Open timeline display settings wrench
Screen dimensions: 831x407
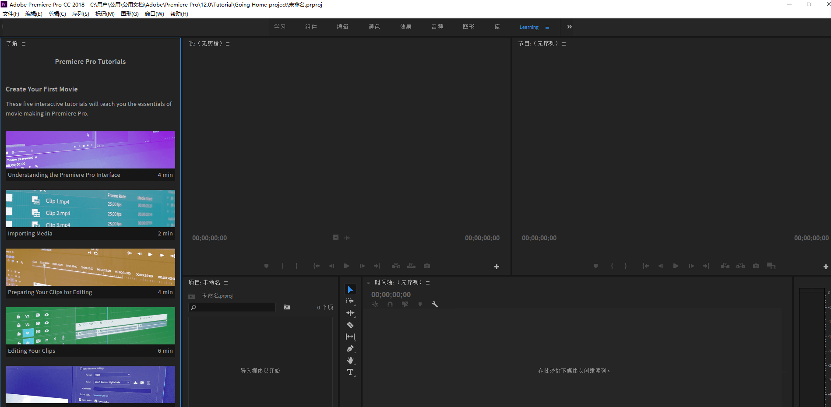pyautogui.click(x=435, y=304)
